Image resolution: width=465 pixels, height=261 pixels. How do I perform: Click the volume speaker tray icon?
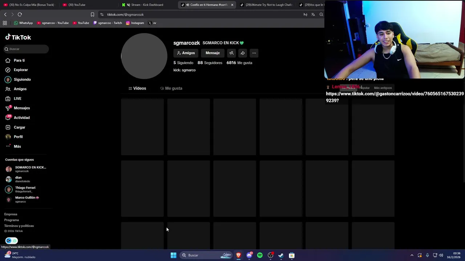(441, 255)
